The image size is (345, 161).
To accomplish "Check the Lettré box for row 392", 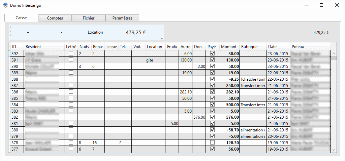I will tap(71, 53).
